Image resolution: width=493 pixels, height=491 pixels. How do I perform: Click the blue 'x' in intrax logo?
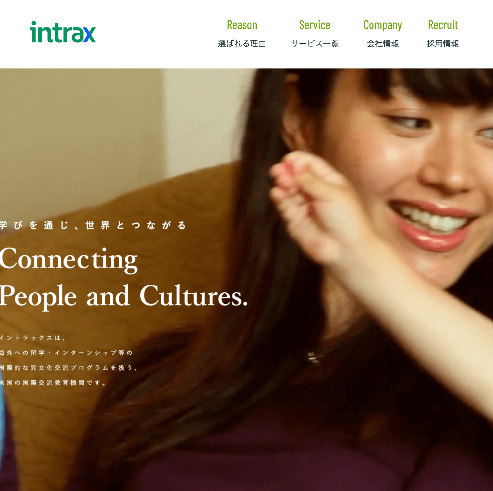(x=89, y=35)
